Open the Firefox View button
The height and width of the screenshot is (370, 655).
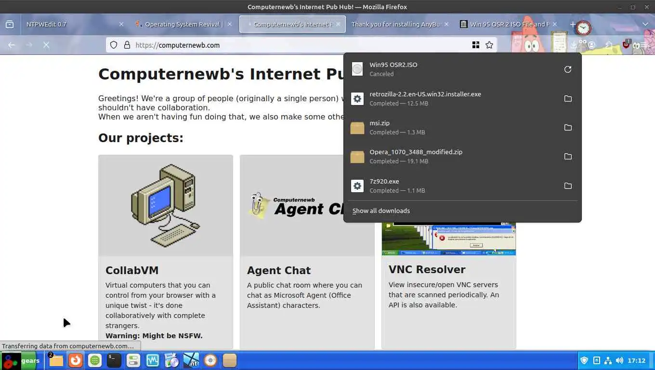pos(9,24)
